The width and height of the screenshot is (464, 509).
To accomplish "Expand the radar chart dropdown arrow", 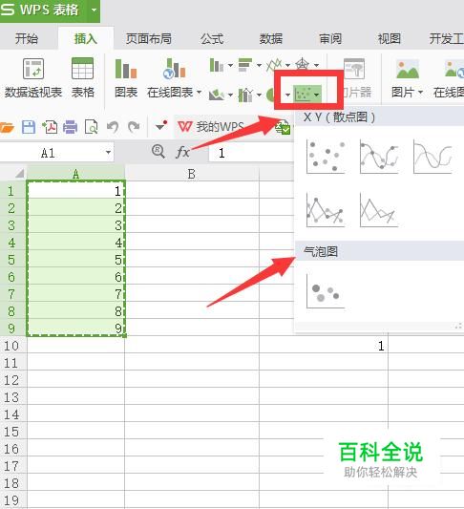I will click(316, 65).
